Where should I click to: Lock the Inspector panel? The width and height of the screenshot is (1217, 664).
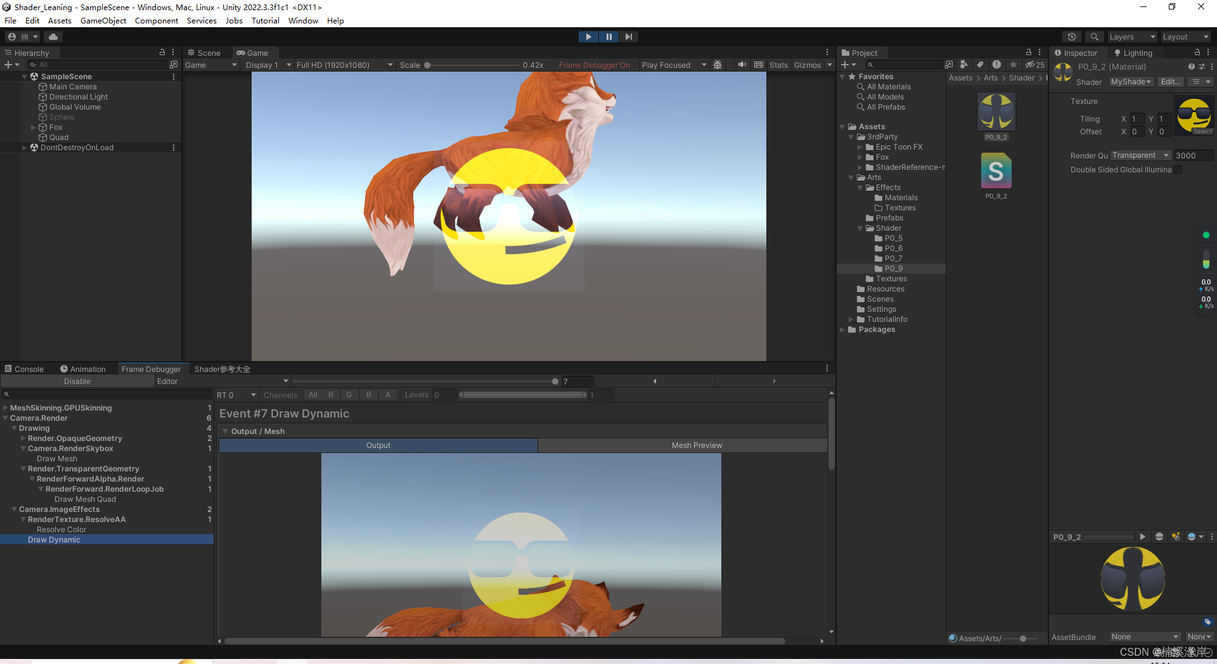pos(1197,53)
